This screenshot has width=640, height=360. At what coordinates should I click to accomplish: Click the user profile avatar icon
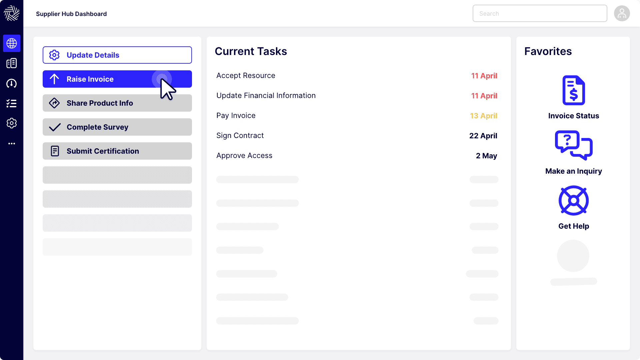tap(622, 14)
